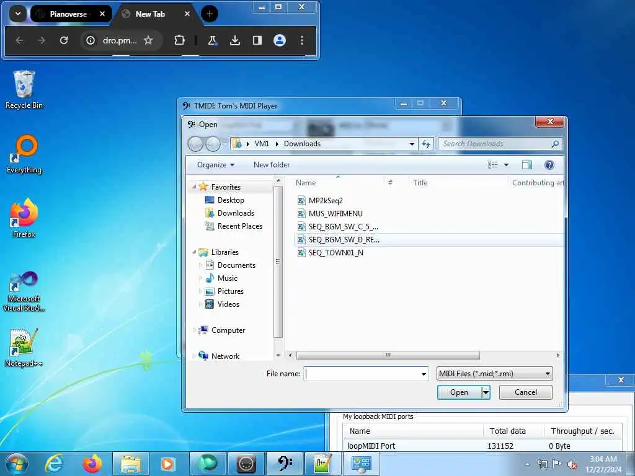The width and height of the screenshot is (635, 476).
Task: Click VM1 in the address path
Action: click(x=262, y=144)
